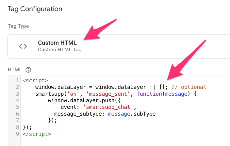The width and height of the screenshot is (230, 146).
Task: Click the 'Custom HTML Tag' subtitle text
Action: [x=59, y=50]
